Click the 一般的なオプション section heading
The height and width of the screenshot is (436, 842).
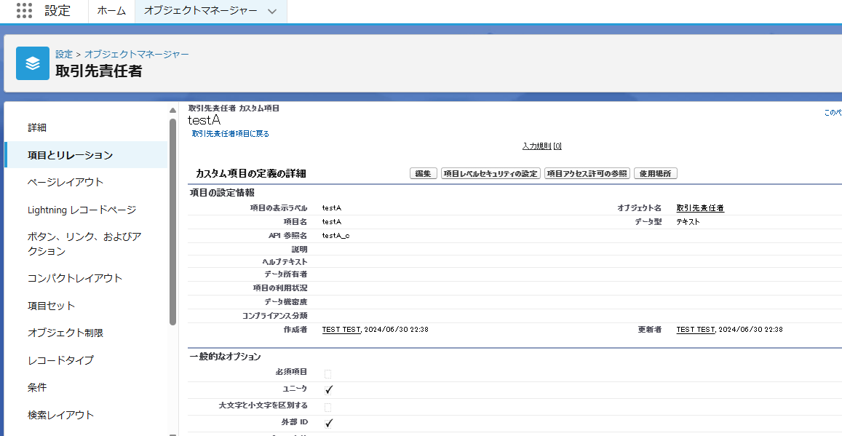click(x=225, y=357)
